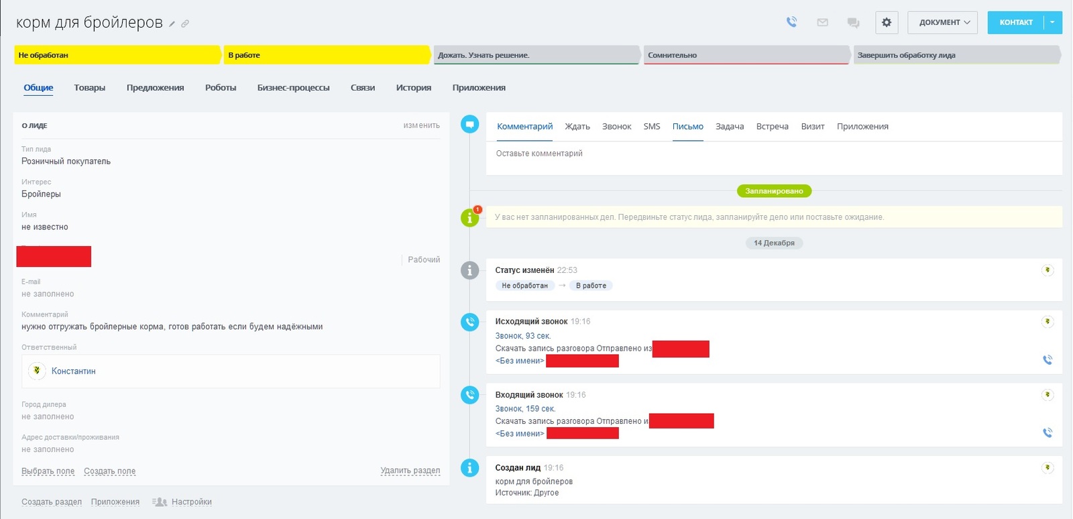Screen dimensions: 1073x519
Task: Open the Рабочий phone type selector
Action: pyautogui.click(x=423, y=259)
